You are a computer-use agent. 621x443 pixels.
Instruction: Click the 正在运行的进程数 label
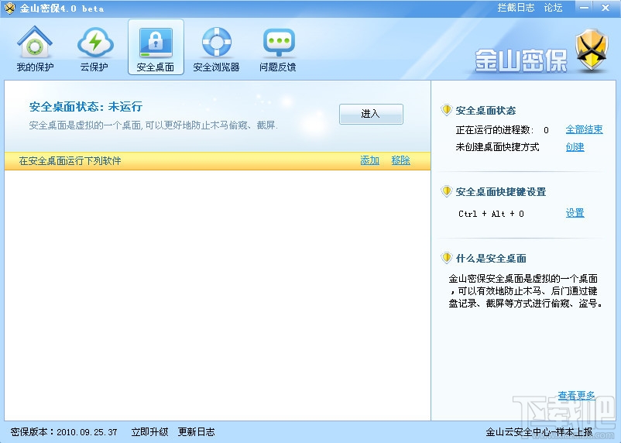tap(495, 129)
